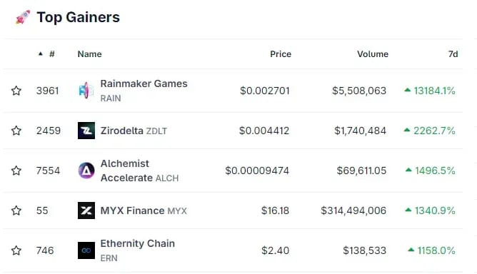The width and height of the screenshot is (477, 274).
Task: Star the MYX Finance row
Action: pos(16,210)
